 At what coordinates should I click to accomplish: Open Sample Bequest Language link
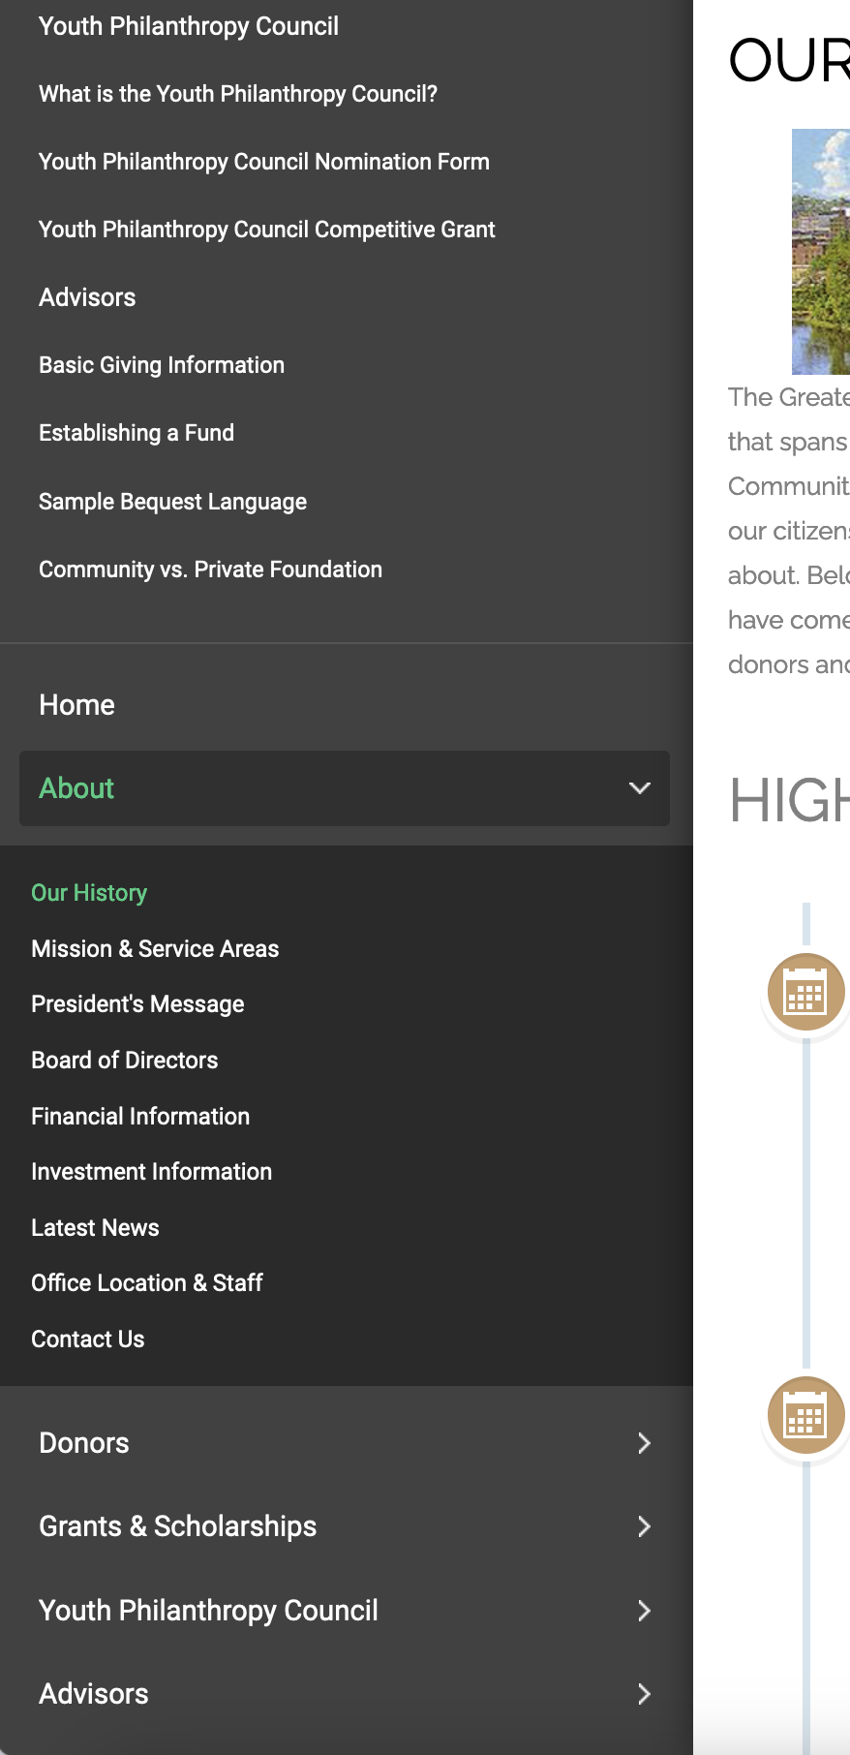[x=172, y=502]
